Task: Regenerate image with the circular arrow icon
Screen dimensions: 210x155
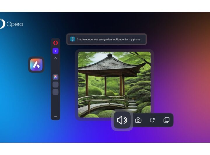Action: click(x=152, y=120)
